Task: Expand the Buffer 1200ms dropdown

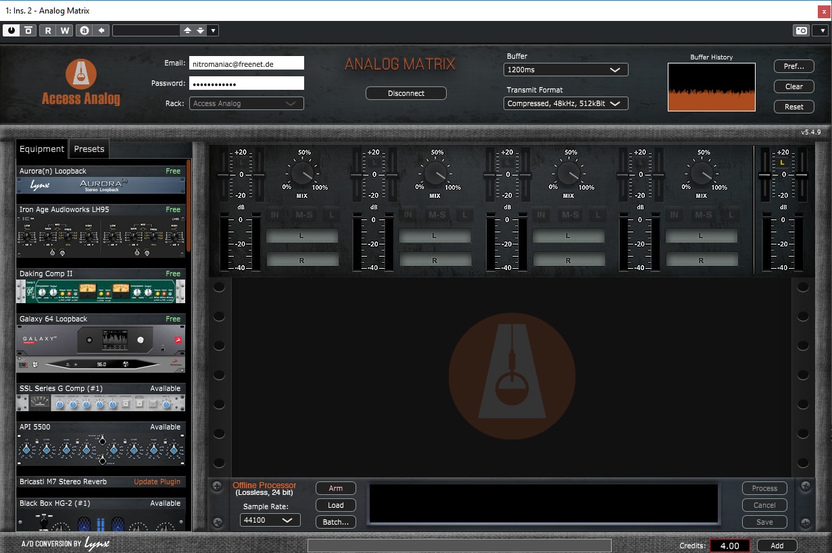Action: pyautogui.click(x=566, y=70)
